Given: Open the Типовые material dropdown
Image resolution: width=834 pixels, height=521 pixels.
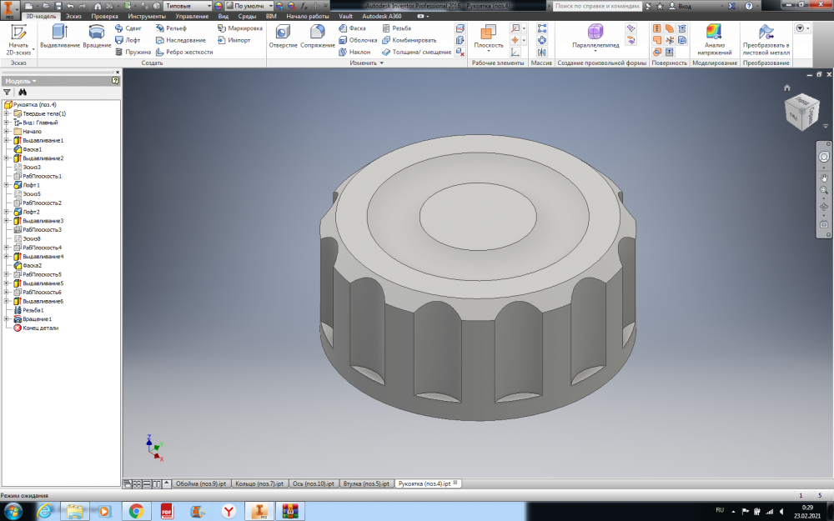Looking at the screenshot, I should click(x=188, y=6).
